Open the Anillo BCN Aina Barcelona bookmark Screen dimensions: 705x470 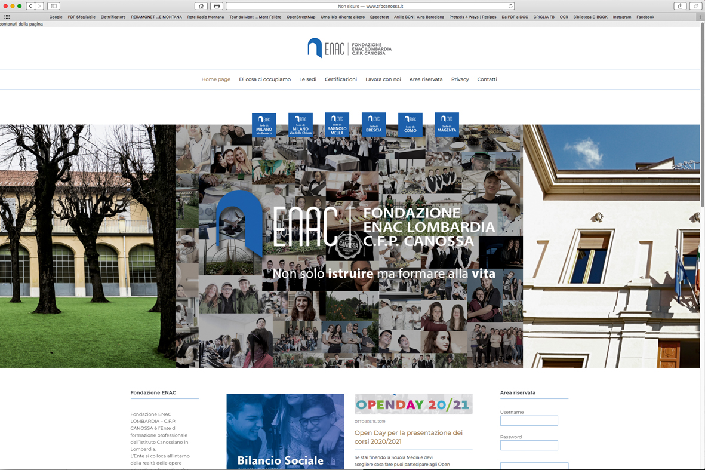(x=418, y=17)
